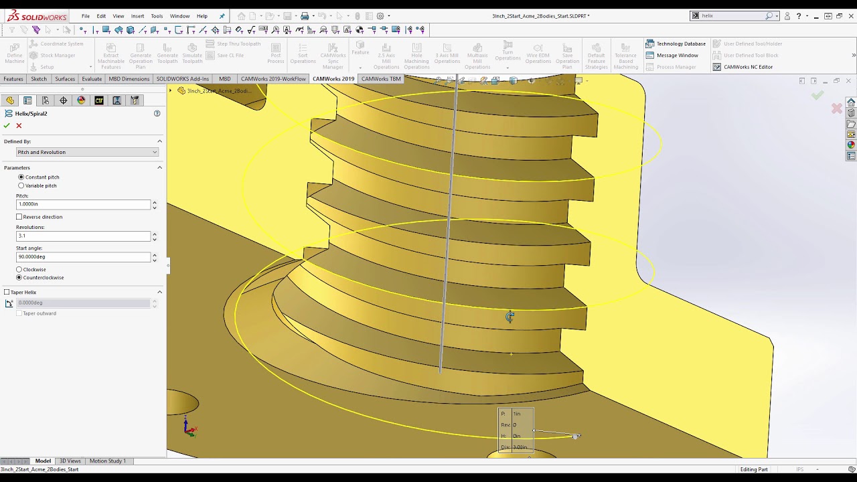Open the Insert menu

[137, 16]
